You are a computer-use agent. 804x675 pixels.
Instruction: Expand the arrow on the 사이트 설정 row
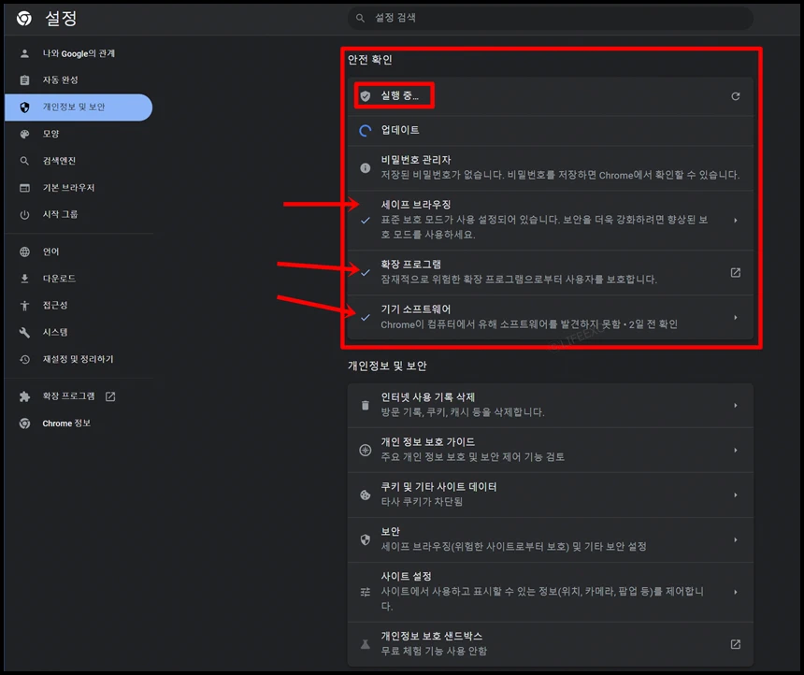pos(736,592)
